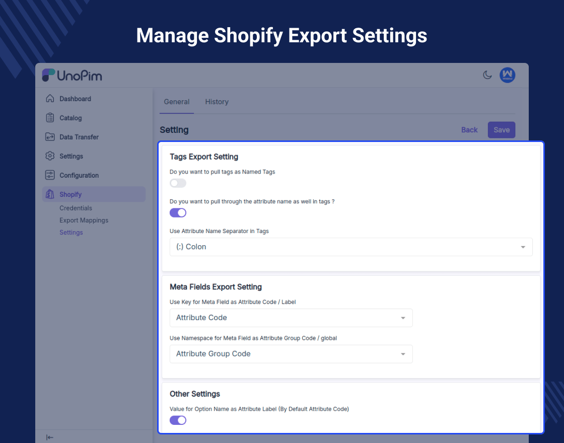
Task: Open the Attribute Code key dropdown
Action: (291, 318)
